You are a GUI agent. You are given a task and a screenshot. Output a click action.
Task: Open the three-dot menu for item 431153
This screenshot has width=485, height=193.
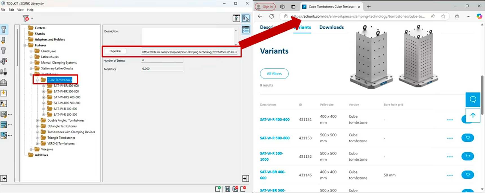tap(450, 138)
